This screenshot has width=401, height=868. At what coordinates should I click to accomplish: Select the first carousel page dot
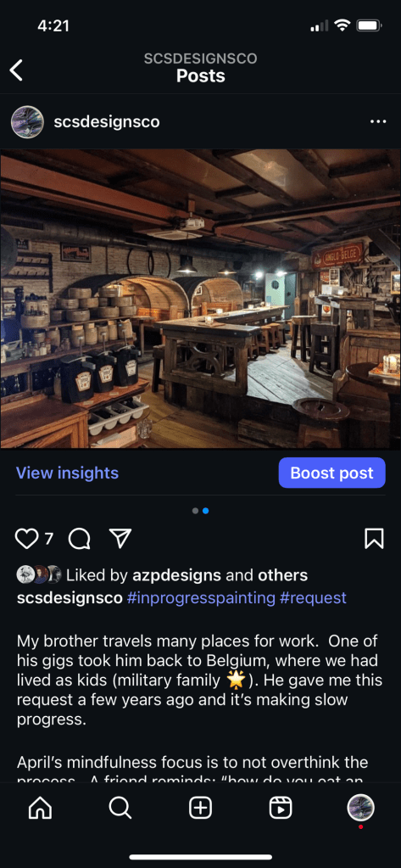click(195, 511)
